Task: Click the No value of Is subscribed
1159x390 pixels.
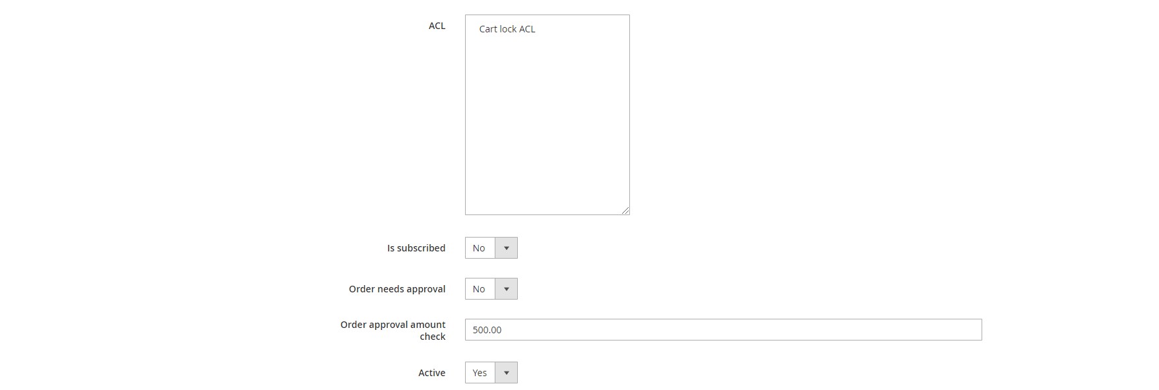Action: point(479,248)
